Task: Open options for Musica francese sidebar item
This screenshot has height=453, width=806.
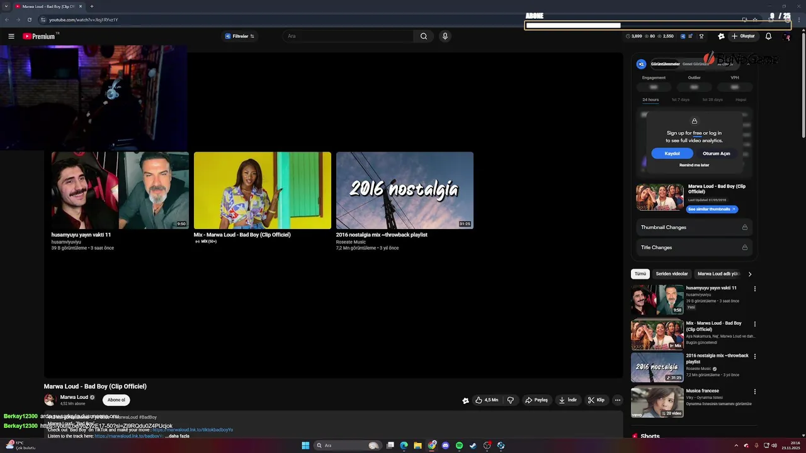Action: pyautogui.click(x=755, y=392)
